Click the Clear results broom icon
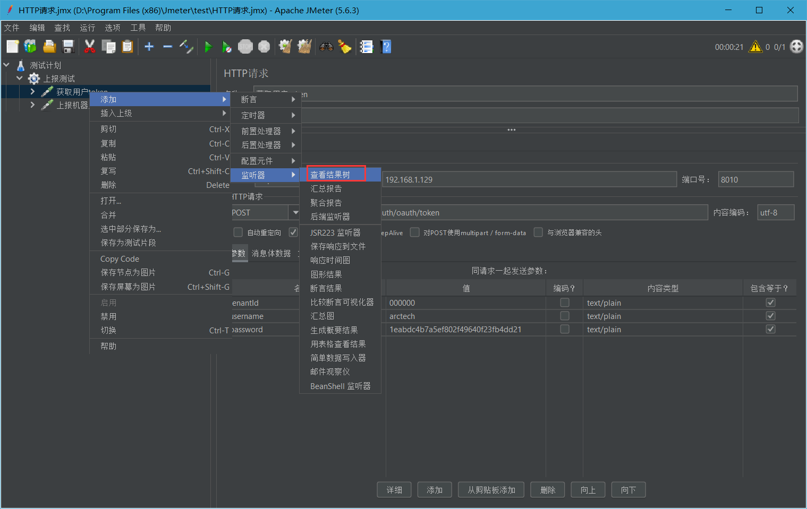The width and height of the screenshot is (807, 509). click(x=286, y=47)
